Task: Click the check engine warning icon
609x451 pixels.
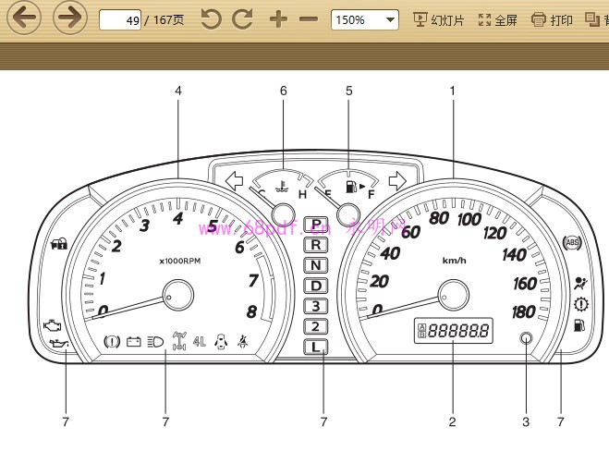Action: [52, 325]
